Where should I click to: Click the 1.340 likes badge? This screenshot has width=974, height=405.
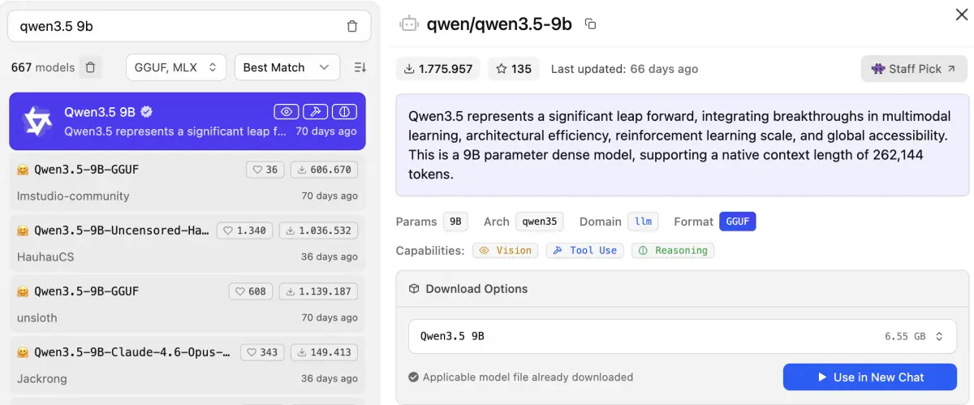click(246, 231)
